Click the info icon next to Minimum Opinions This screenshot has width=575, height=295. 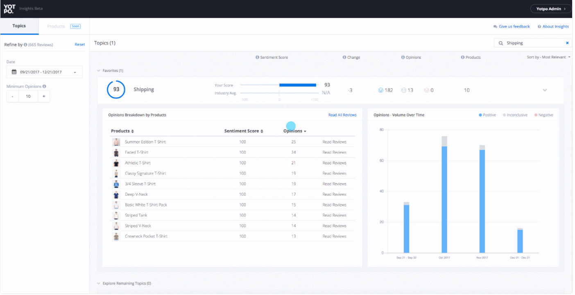[x=44, y=86]
